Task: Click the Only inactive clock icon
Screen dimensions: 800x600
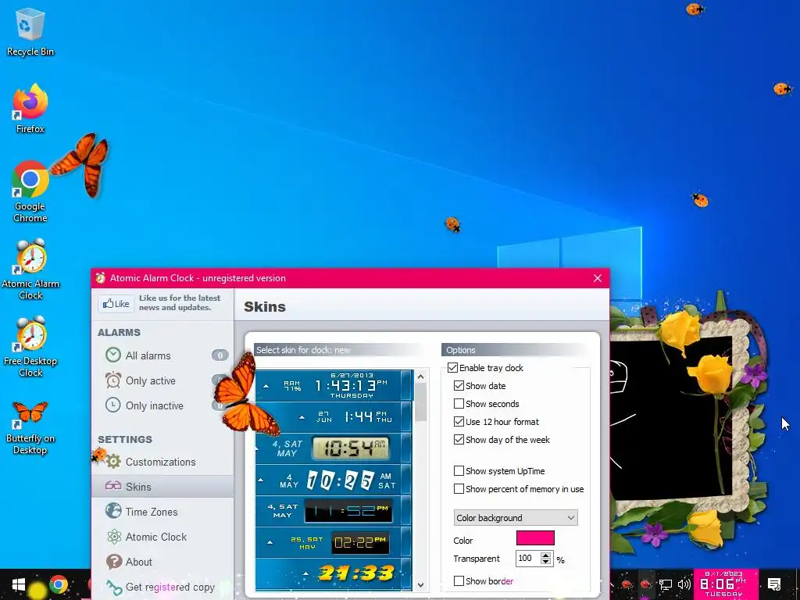Action: click(112, 405)
